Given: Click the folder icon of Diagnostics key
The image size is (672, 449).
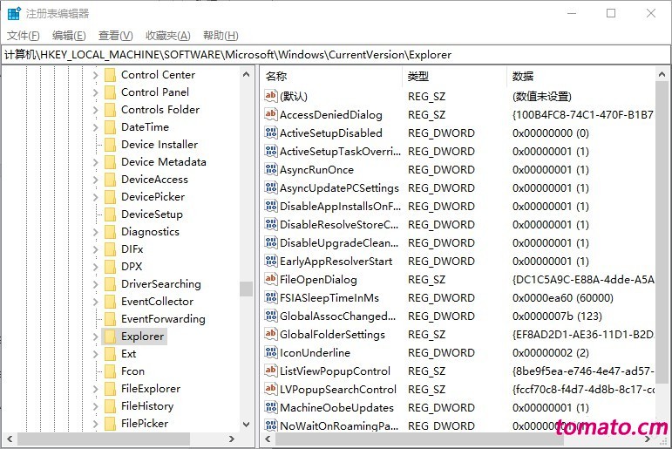Looking at the screenshot, I should click(x=110, y=232).
